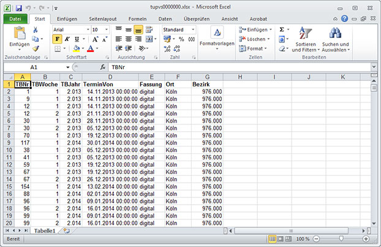Switch to the Formeln ribbon tab
Viewport: 381px width, 247px height.
tap(137, 19)
